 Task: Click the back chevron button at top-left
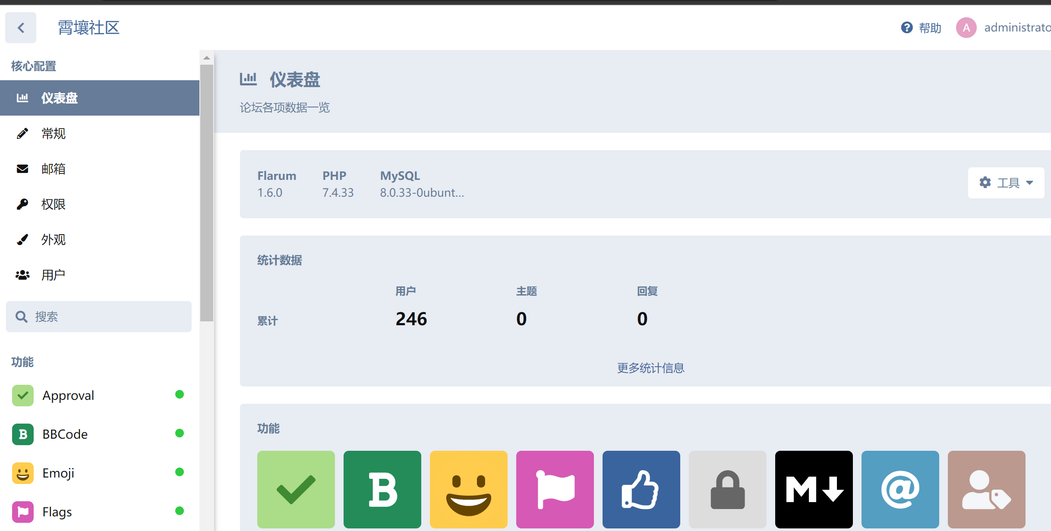click(21, 28)
